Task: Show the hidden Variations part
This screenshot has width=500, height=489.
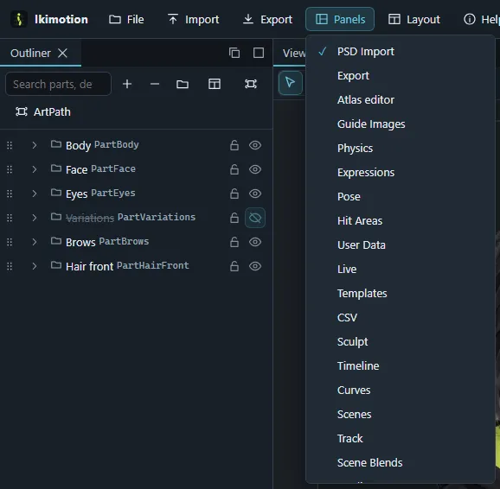Action: 255,218
